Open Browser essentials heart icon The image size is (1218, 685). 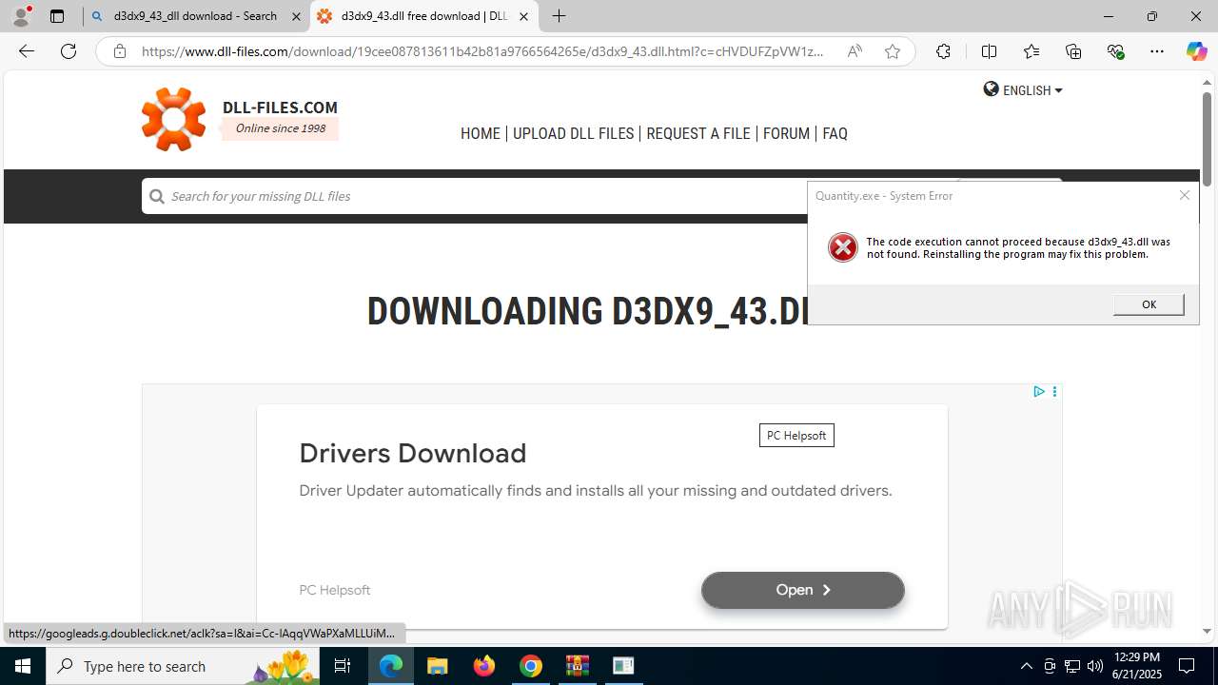(1115, 51)
